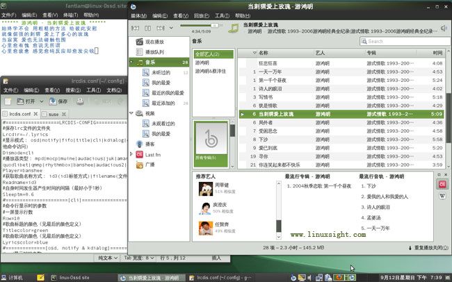The height and width of the screenshot is (282, 452).
Task: Click the volume tray icon on panel
Action: 309,278
